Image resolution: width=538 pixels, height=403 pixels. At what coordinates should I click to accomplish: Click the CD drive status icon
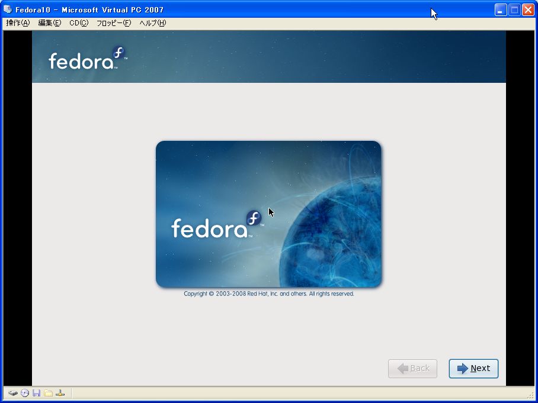click(25, 393)
